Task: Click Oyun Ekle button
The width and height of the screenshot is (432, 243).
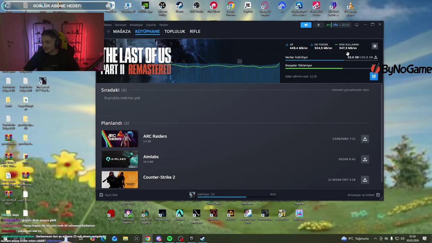Action: 109,195
